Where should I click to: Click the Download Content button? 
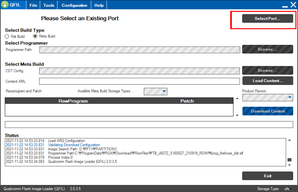pyautogui.click(x=267, y=111)
